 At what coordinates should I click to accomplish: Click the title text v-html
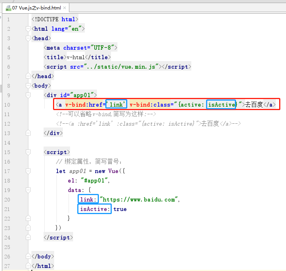click(76, 57)
